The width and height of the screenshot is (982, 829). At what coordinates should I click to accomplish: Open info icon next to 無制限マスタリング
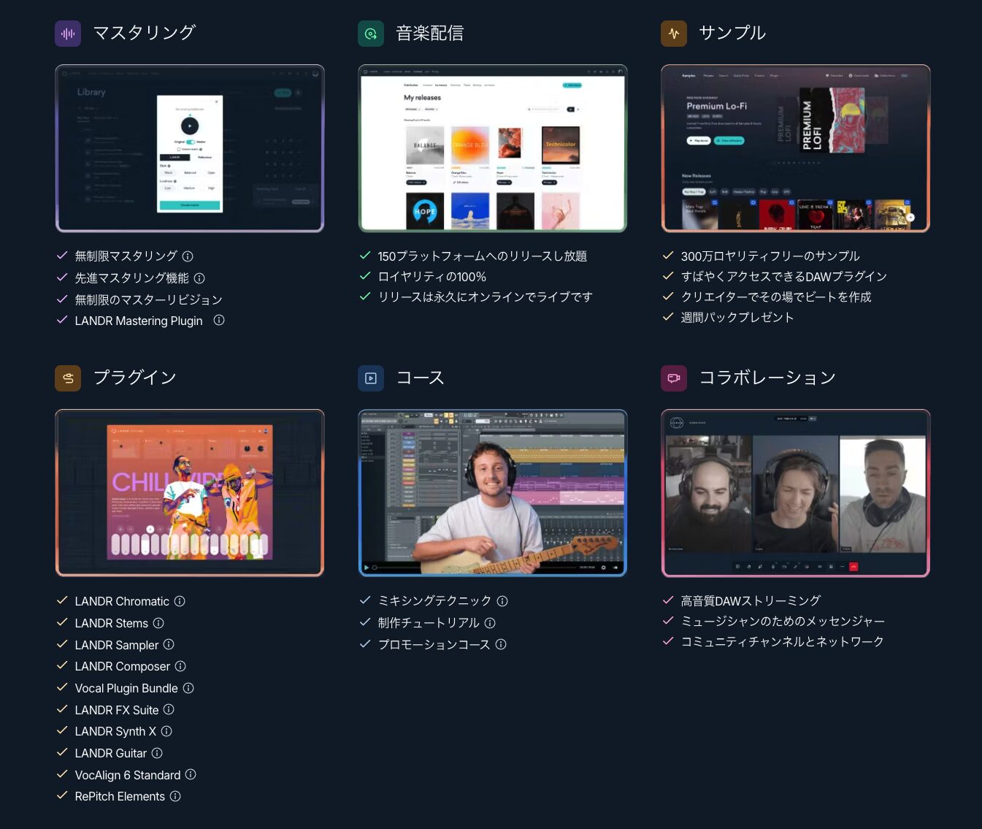click(188, 256)
